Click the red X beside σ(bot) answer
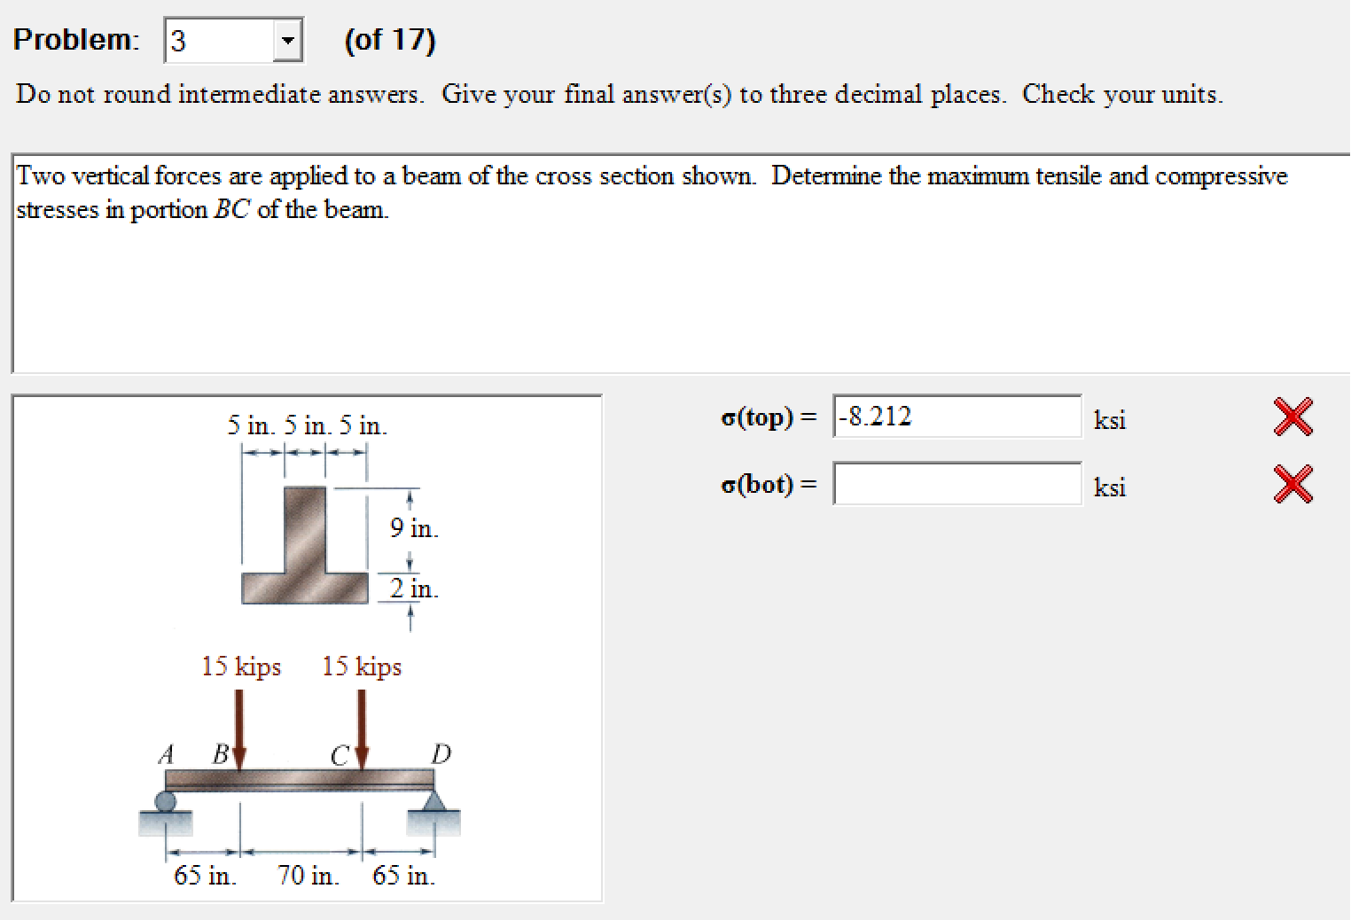1351x920 pixels. 1292,484
